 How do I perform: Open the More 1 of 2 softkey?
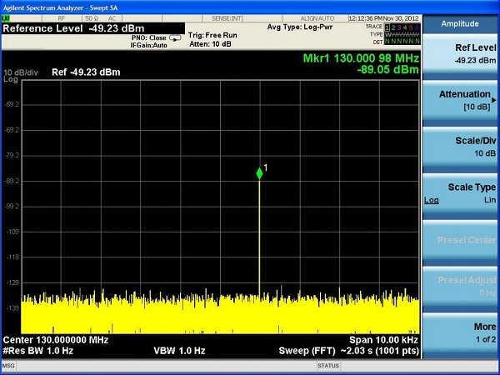click(x=459, y=332)
